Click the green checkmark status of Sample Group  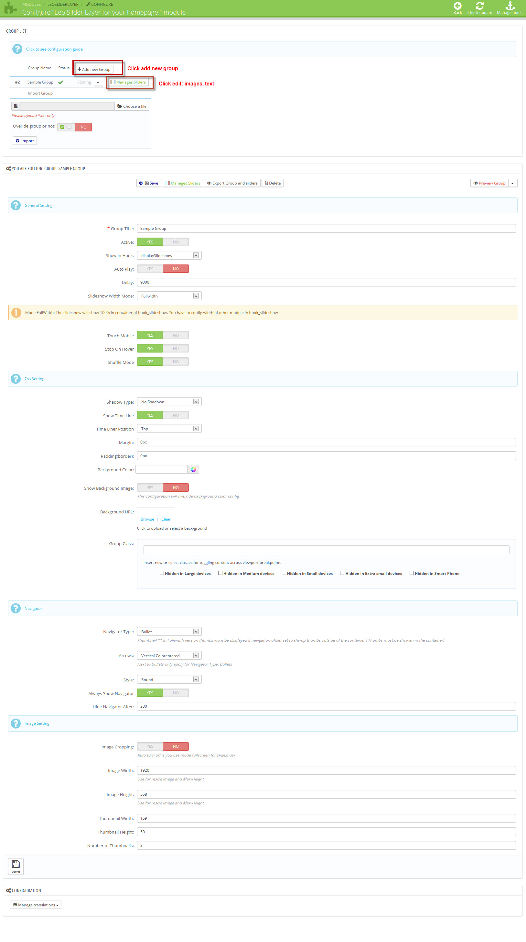[x=61, y=82]
